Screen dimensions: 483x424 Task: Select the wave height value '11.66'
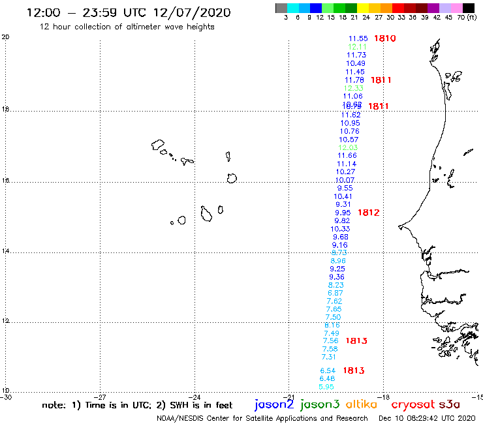pyautogui.click(x=347, y=155)
